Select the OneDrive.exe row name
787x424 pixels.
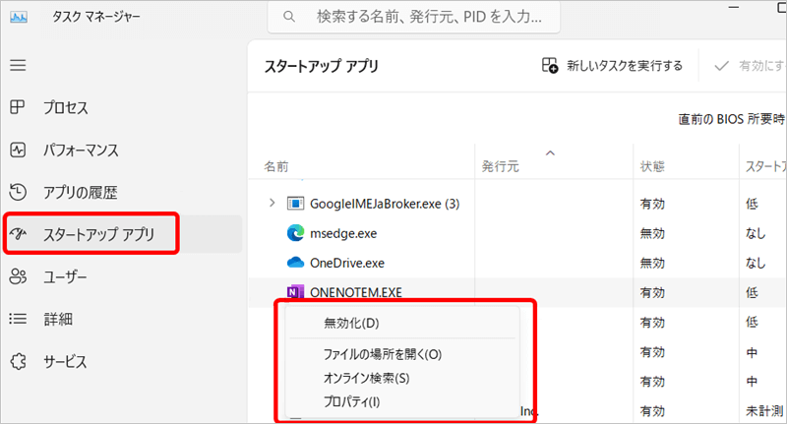(x=347, y=263)
